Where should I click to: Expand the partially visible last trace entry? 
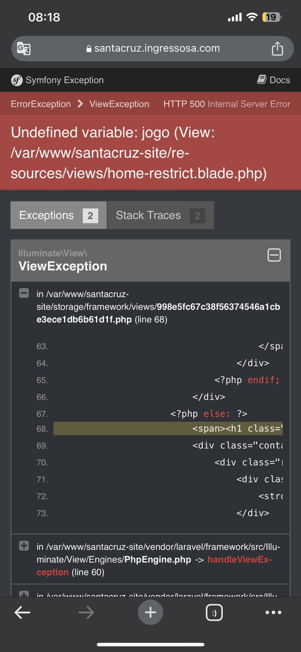click(x=24, y=595)
